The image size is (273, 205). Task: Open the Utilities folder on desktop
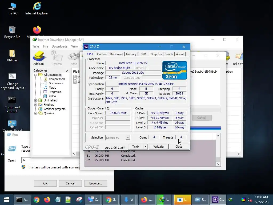click(x=12, y=56)
